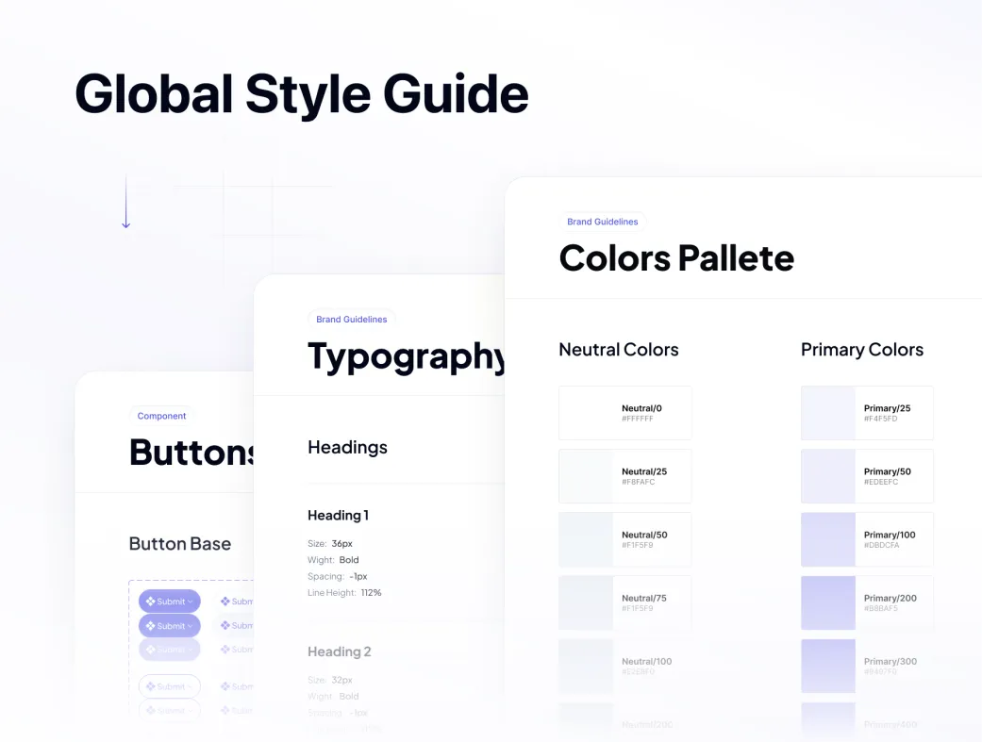Choose the Neutral/50 color swatch
This screenshot has height=742, width=982.
pos(586,539)
